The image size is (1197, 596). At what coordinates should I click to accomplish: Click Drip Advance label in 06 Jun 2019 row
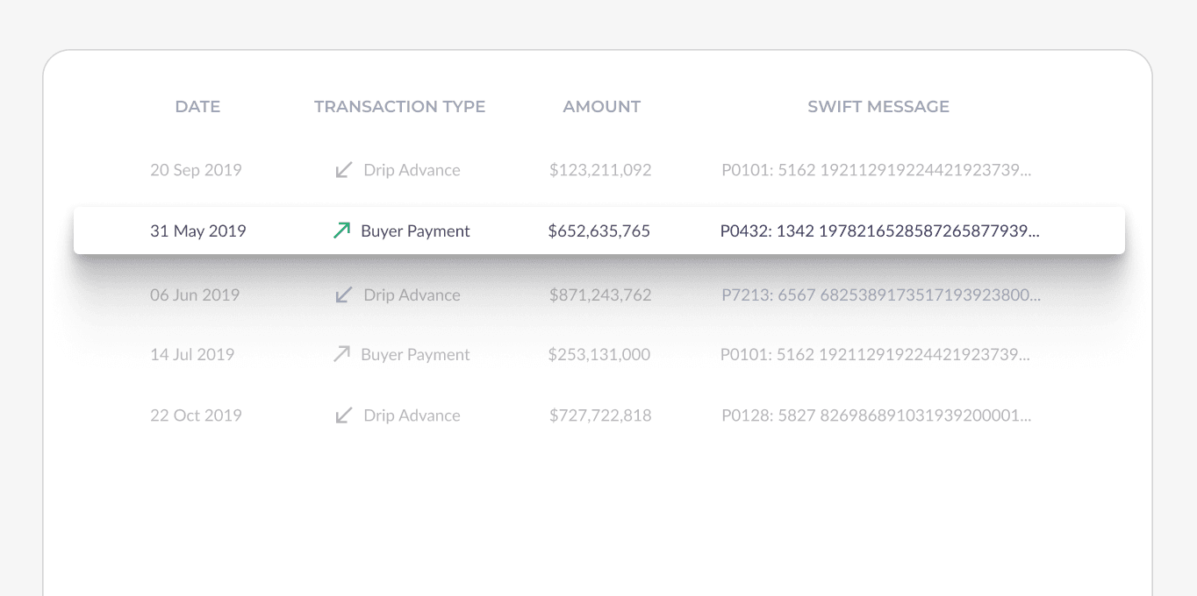[412, 295]
